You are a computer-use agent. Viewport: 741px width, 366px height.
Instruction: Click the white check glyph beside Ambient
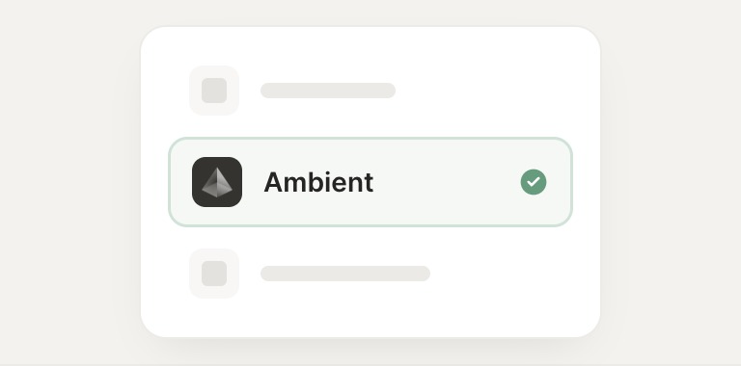coord(534,182)
